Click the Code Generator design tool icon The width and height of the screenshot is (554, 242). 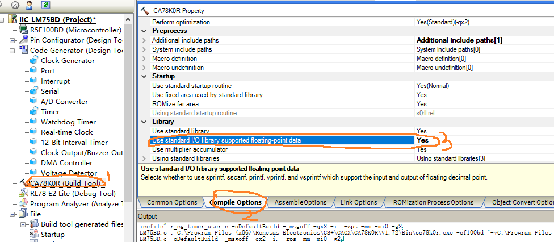[24, 50]
